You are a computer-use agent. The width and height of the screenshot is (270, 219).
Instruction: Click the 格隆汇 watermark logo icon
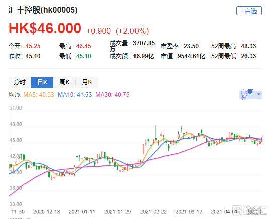click(x=237, y=210)
